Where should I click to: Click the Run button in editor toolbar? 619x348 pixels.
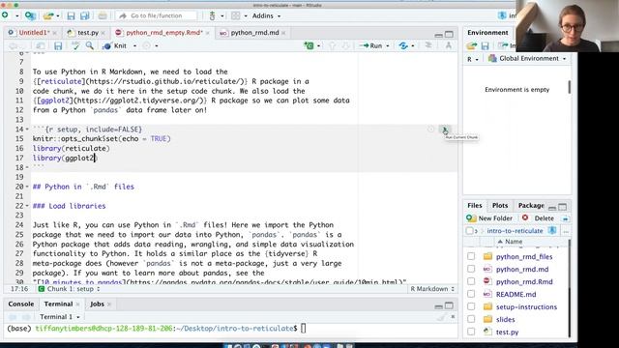coord(370,45)
